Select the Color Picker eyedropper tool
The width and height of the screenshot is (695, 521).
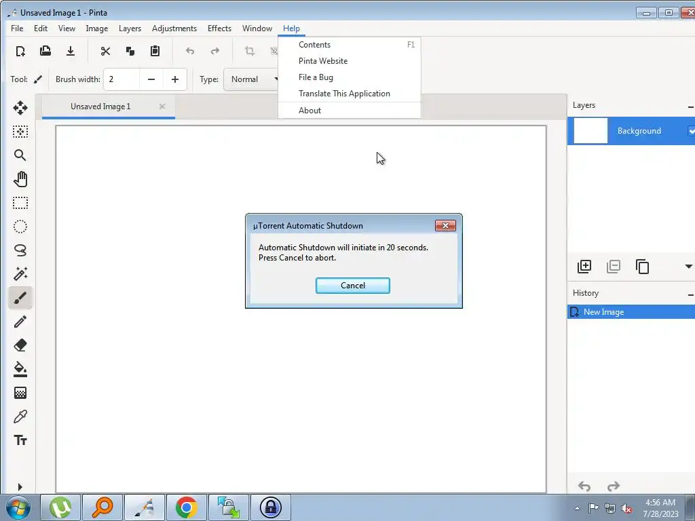coord(20,417)
